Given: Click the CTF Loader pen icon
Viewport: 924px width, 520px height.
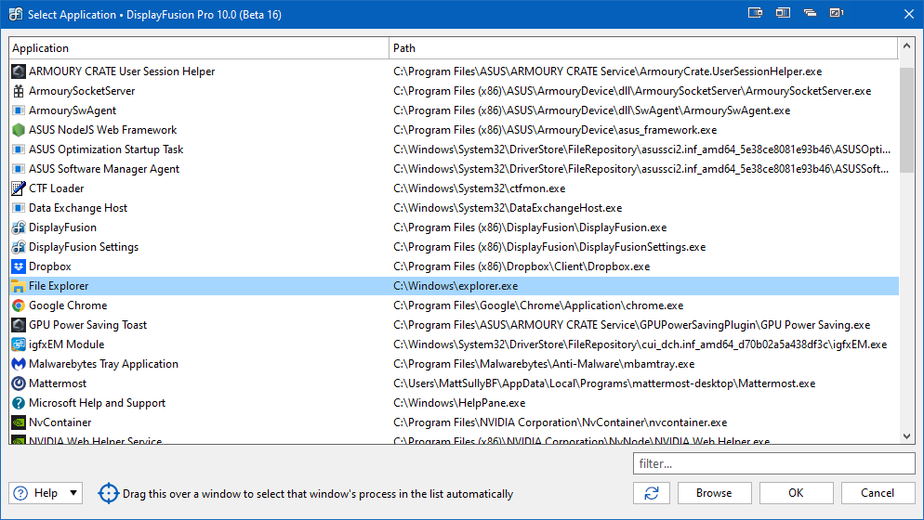Looking at the screenshot, I should pyautogui.click(x=19, y=188).
